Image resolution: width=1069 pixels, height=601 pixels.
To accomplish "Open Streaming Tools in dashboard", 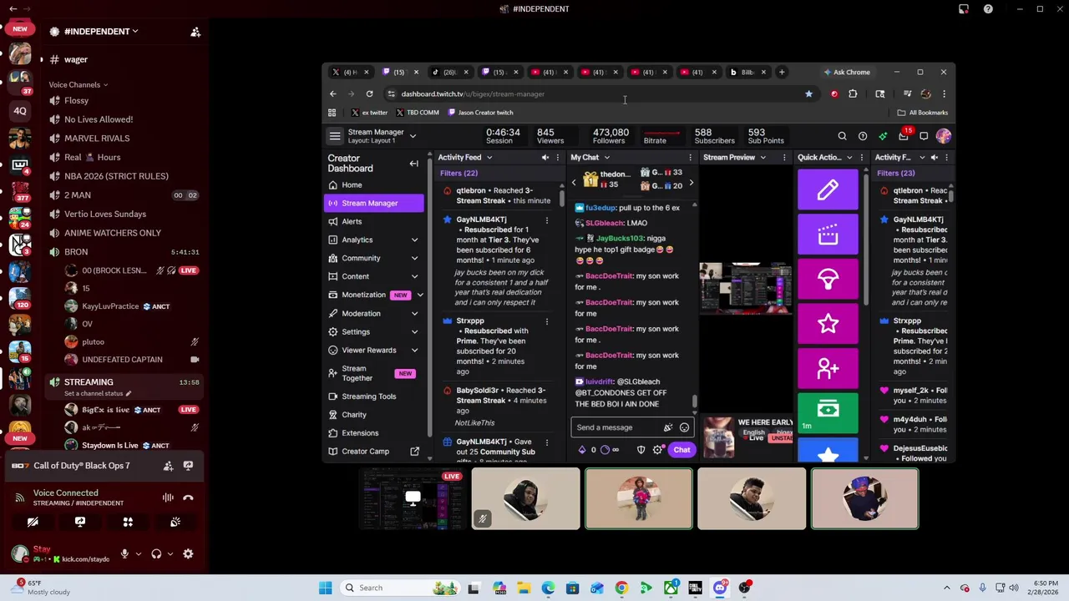I will coord(373,396).
